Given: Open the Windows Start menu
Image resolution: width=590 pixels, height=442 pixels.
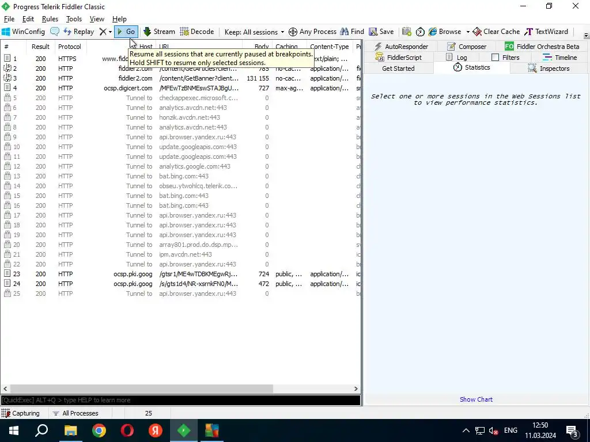Looking at the screenshot, I should [14, 430].
